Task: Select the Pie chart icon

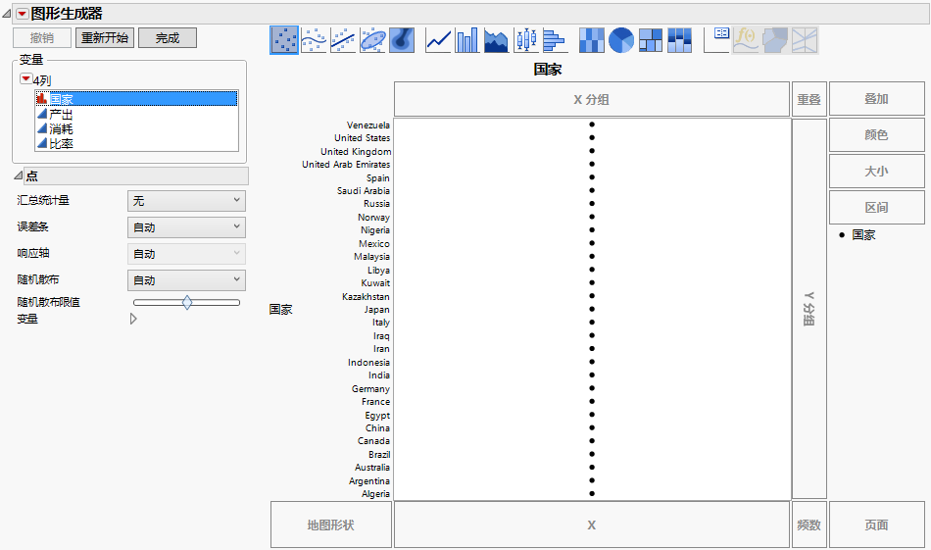Action: [x=620, y=40]
